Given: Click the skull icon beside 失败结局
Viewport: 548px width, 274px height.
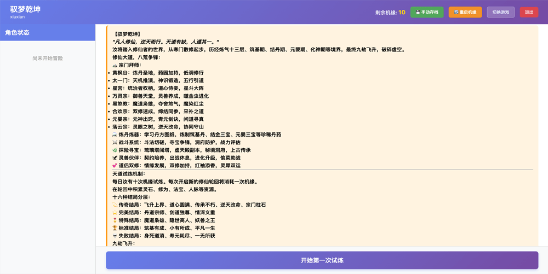Looking at the screenshot, I should pyautogui.click(x=115, y=236).
